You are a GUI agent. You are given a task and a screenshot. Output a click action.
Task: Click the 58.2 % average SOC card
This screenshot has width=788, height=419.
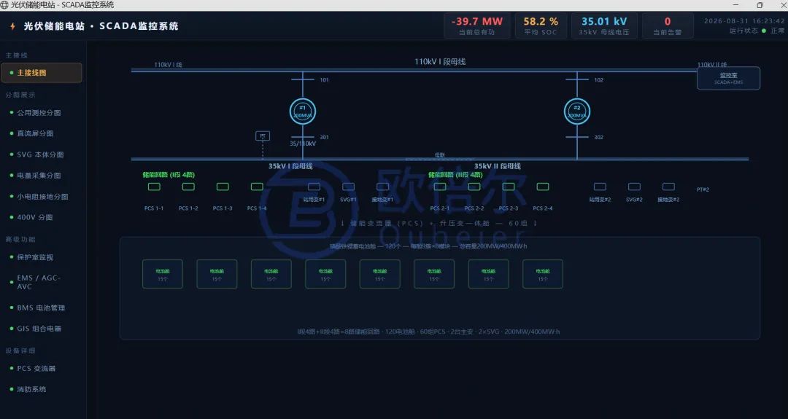click(541, 26)
